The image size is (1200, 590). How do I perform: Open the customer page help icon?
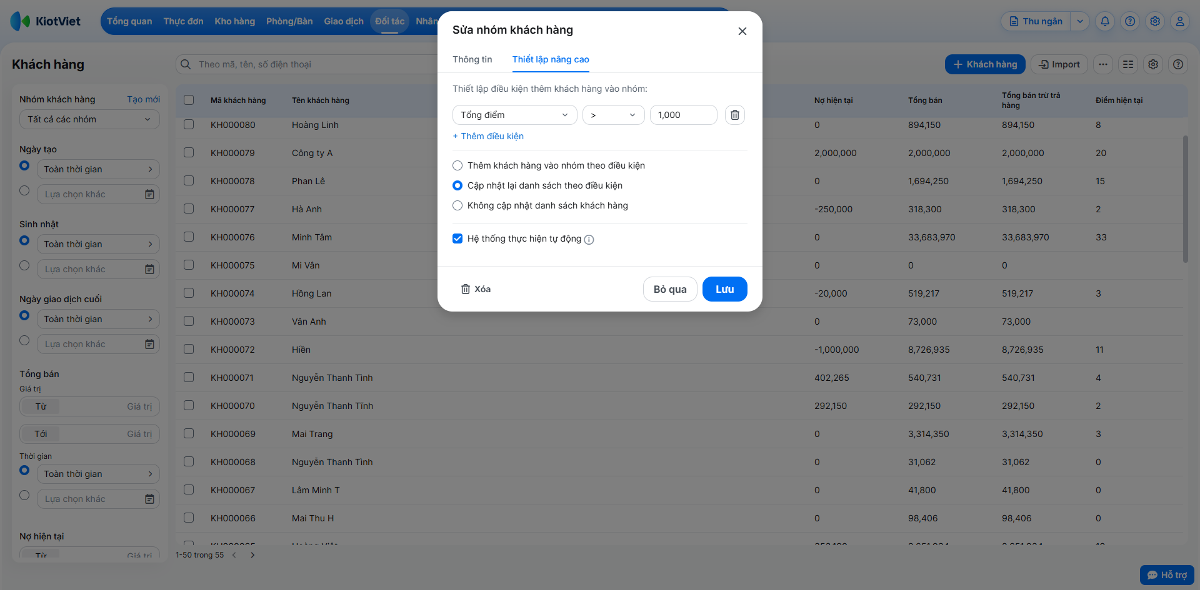1178,64
